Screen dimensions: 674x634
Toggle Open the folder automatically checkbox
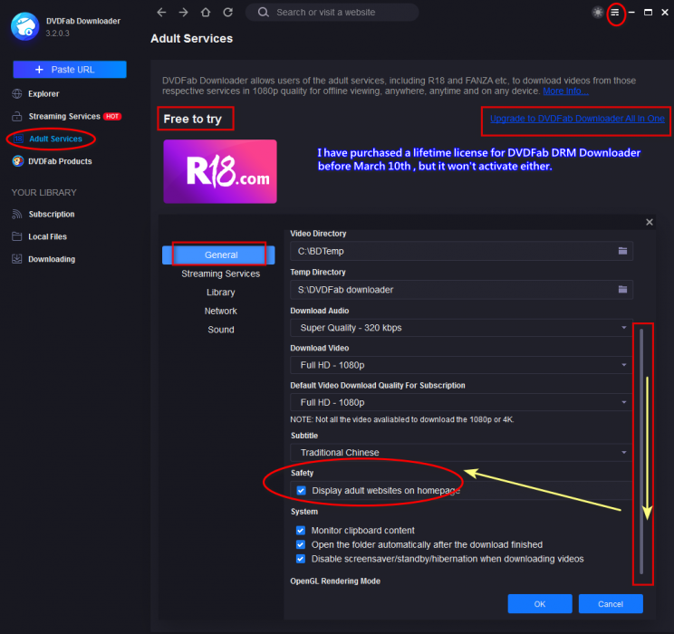301,545
